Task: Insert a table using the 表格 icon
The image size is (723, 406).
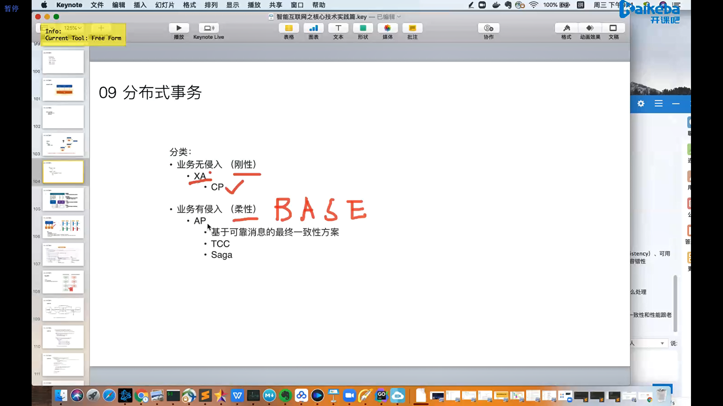Action: click(289, 28)
